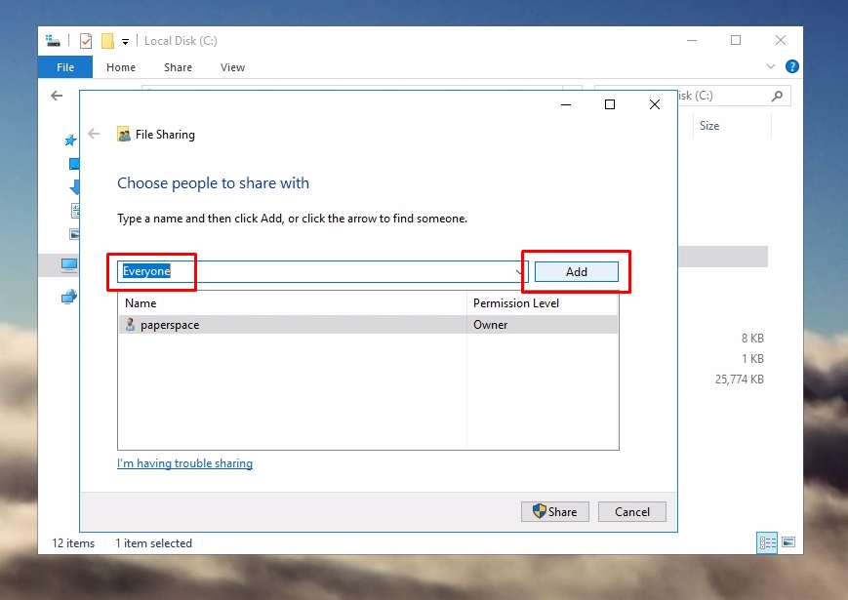The width and height of the screenshot is (848, 600).
Task: Close the File Sharing dialog
Action: click(x=655, y=104)
